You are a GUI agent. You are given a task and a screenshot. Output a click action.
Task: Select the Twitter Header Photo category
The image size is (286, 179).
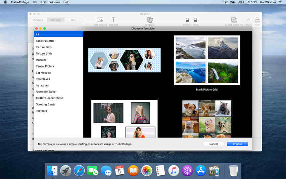(x=58, y=98)
